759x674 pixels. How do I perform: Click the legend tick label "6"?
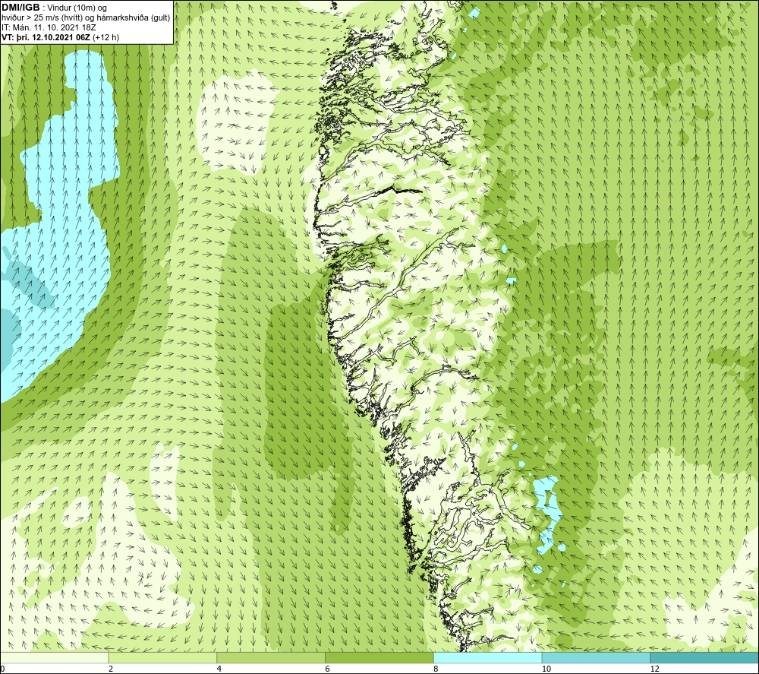[328, 669]
